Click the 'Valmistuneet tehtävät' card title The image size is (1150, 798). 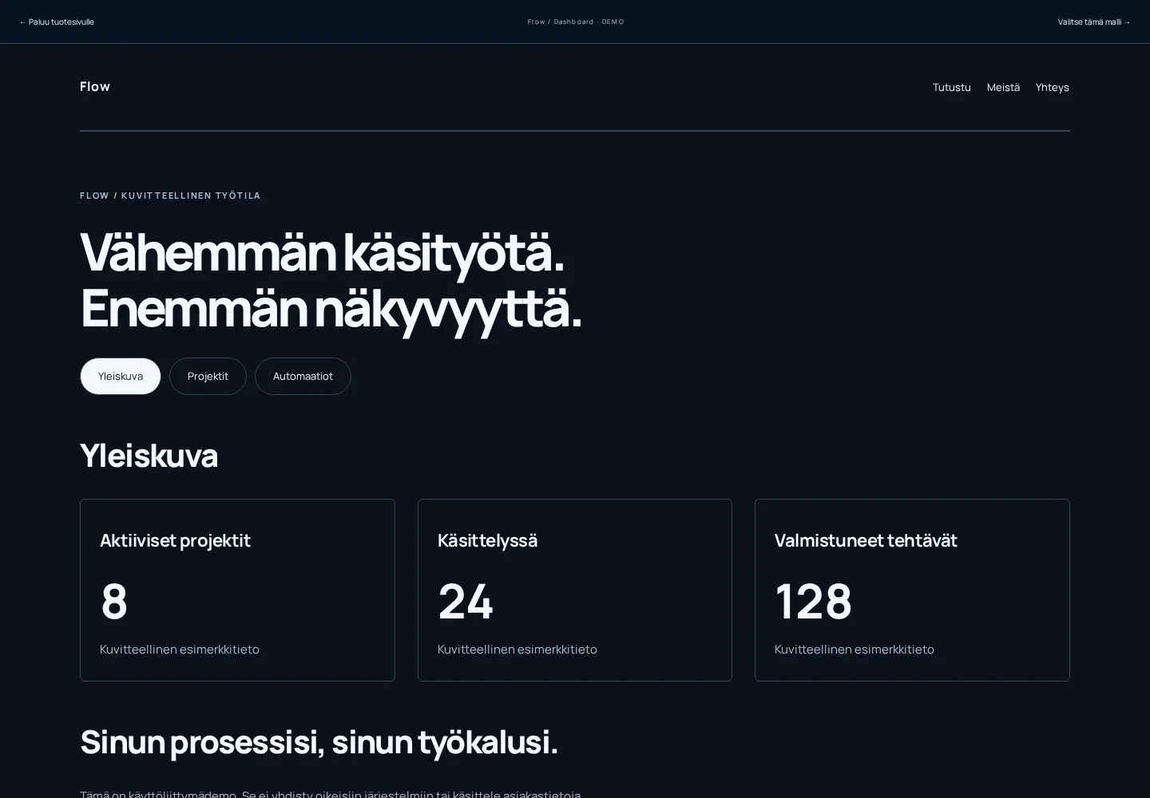point(866,540)
